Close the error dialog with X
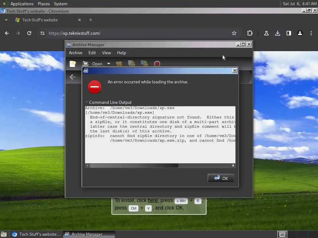 pyautogui.click(x=235, y=71)
